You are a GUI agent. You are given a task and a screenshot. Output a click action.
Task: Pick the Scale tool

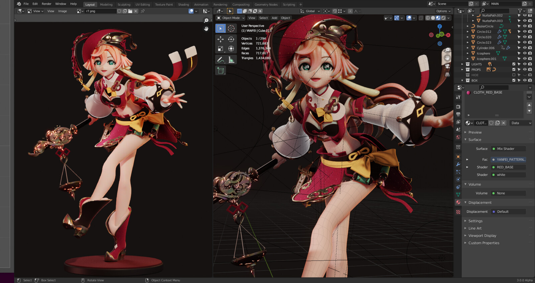[220, 49]
